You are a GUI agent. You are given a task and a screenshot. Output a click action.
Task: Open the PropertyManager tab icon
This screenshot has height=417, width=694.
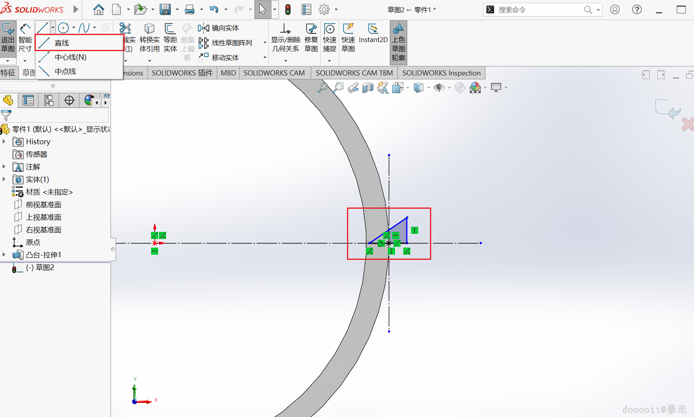[x=28, y=101]
